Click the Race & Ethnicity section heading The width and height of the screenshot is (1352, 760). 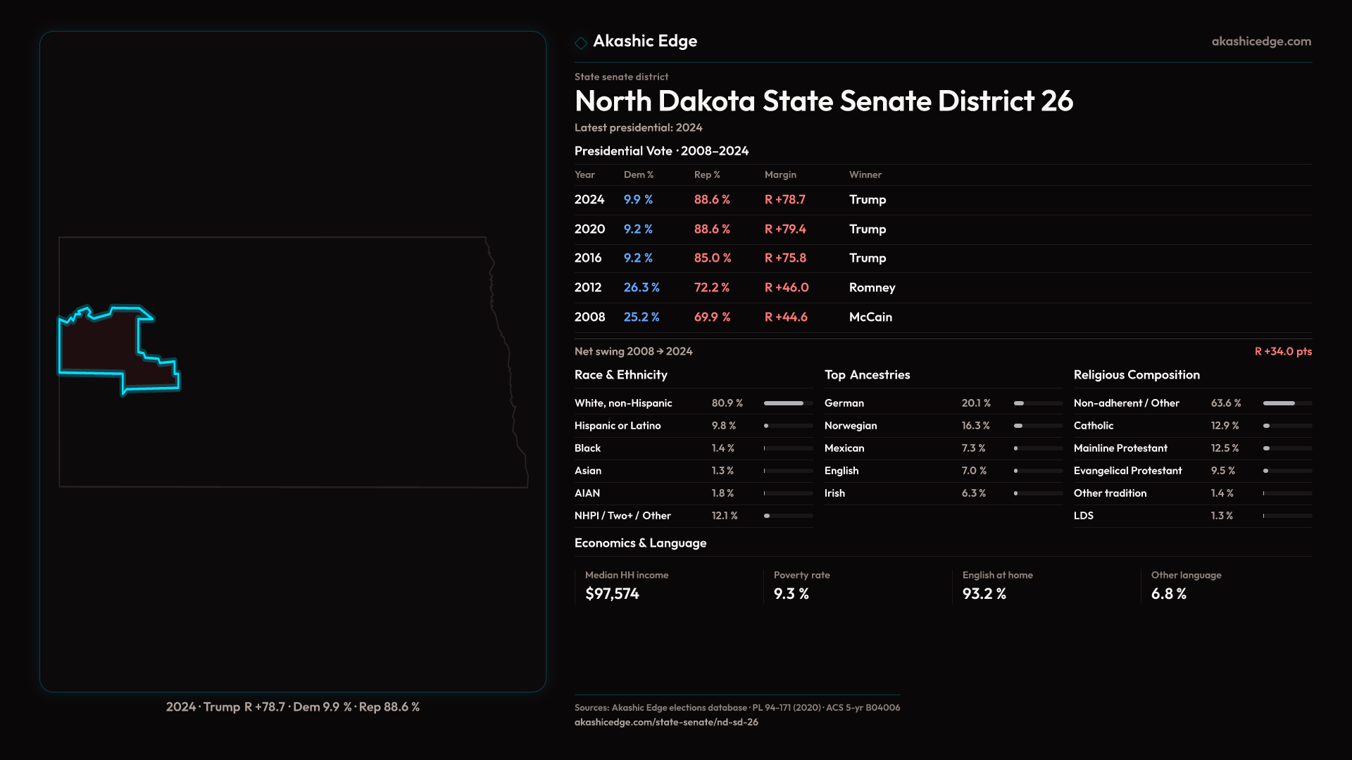point(620,375)
